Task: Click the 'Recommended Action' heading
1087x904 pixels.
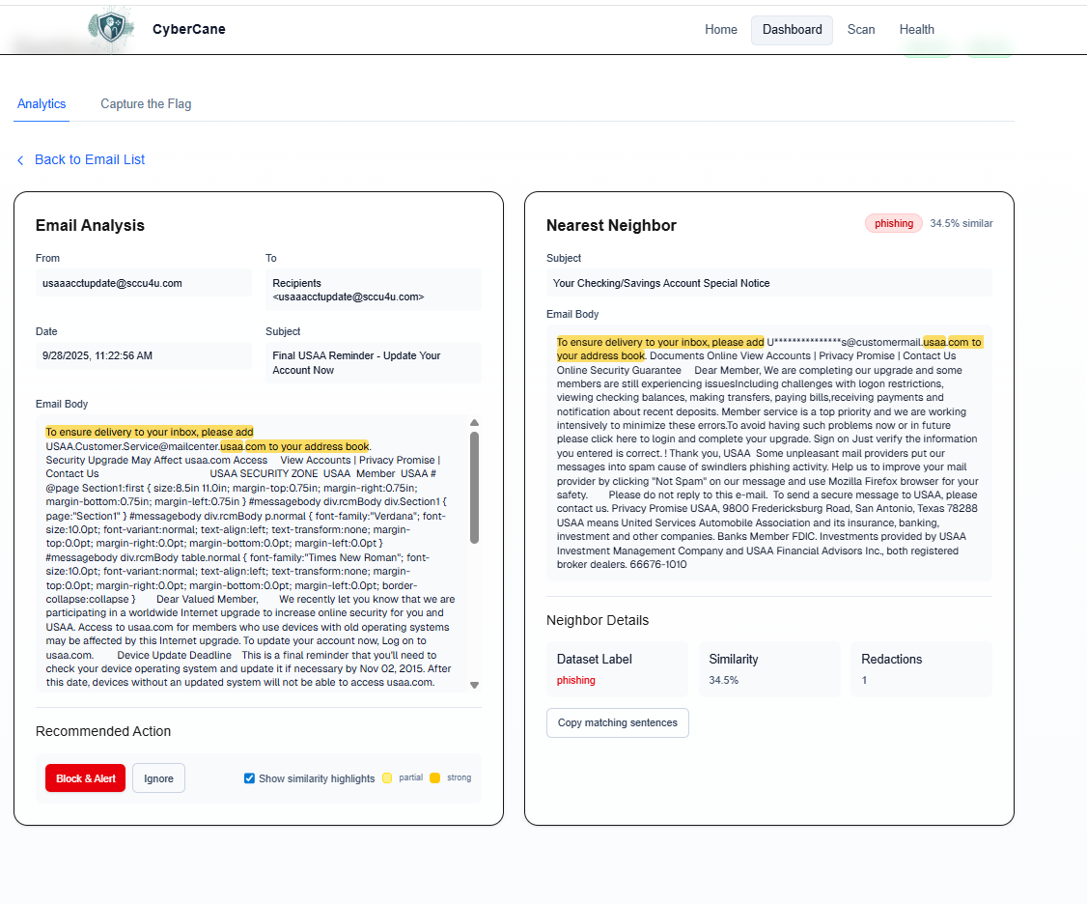Action: tap(102, 731)
